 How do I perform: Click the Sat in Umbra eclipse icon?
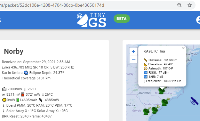point(26,73)
